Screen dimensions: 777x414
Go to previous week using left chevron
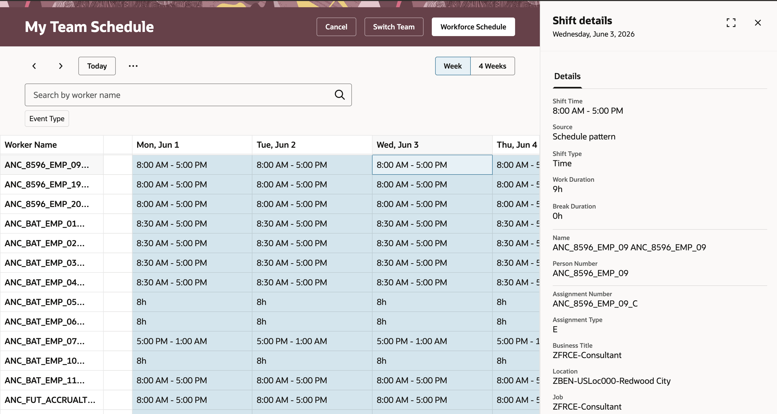[34, 66]
